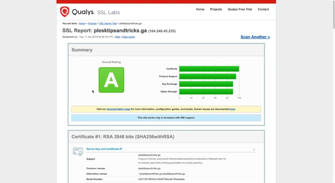Click the page vertical scrollbar thumb
Screen dimensions: 335x183
(334, 14)
